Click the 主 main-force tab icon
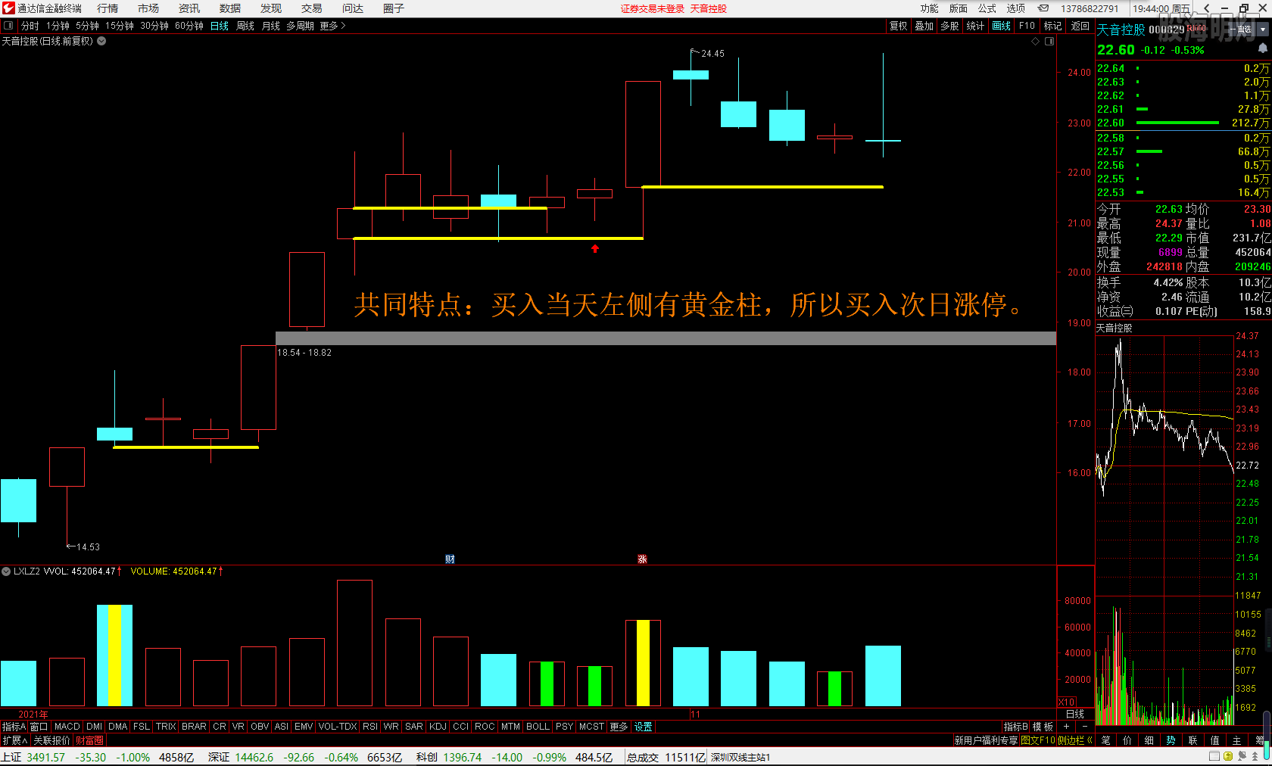Screen dimensions: 1272x766 (x=1237, y=740)
